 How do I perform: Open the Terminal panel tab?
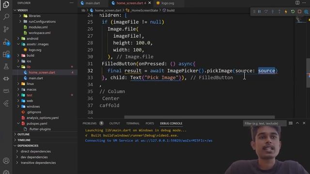(133, 123)
